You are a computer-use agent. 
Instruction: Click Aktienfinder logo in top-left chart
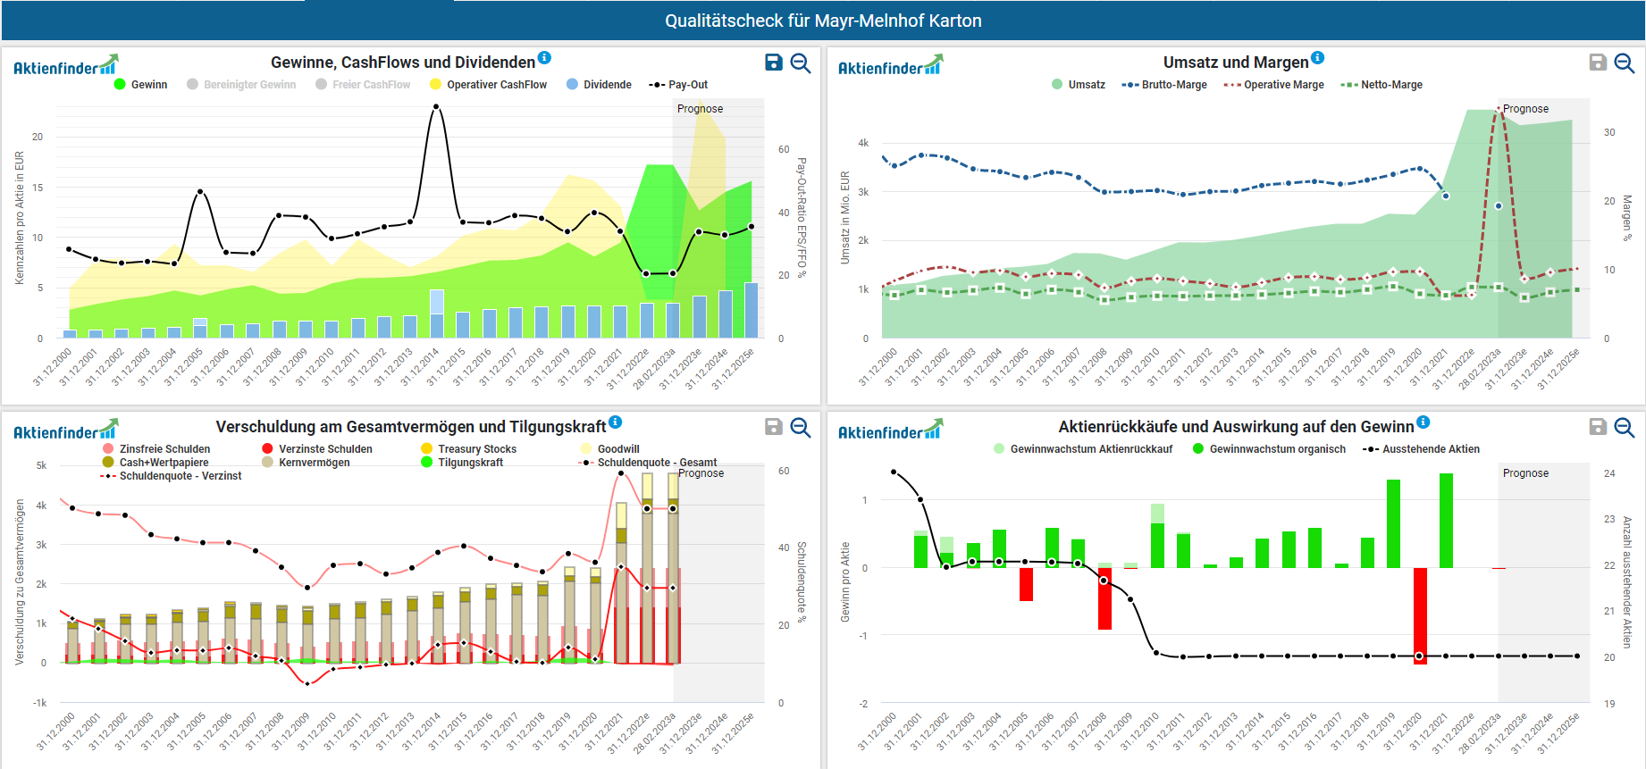pyautogui.click(x=65, y=66)
